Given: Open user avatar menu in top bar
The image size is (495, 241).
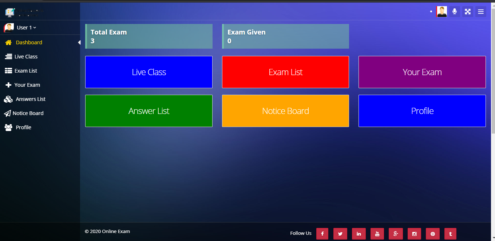Looking at the screenshot, I should click(441, 12).
